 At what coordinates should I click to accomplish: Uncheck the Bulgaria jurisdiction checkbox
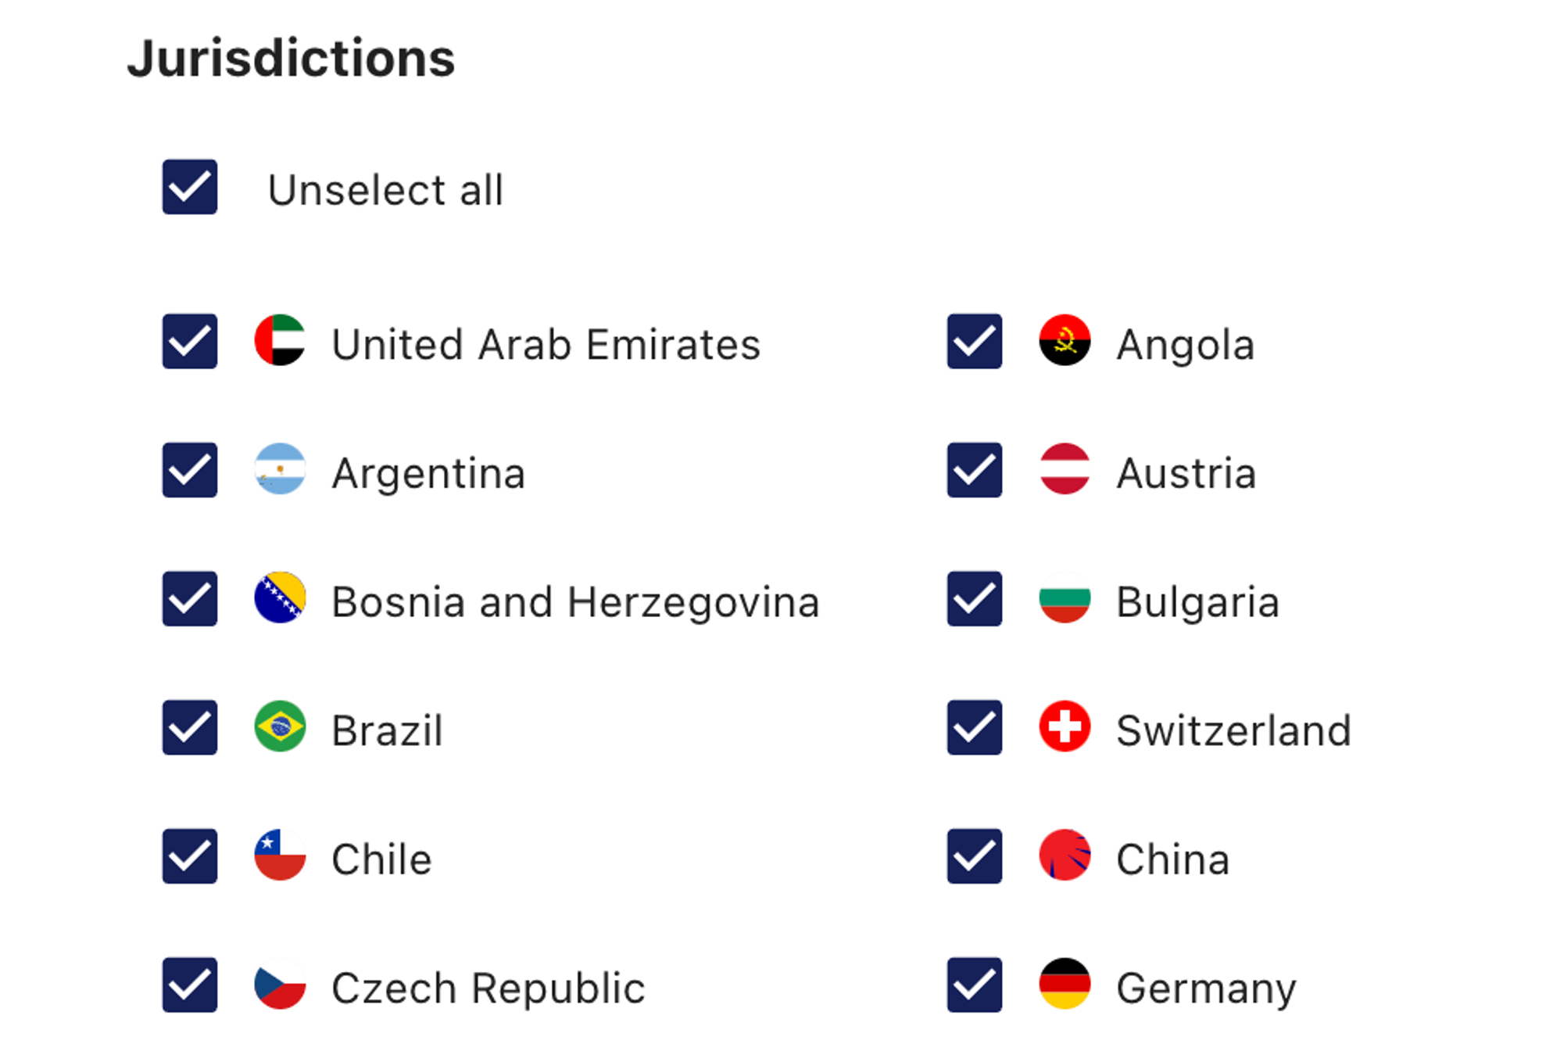[975, 598]
